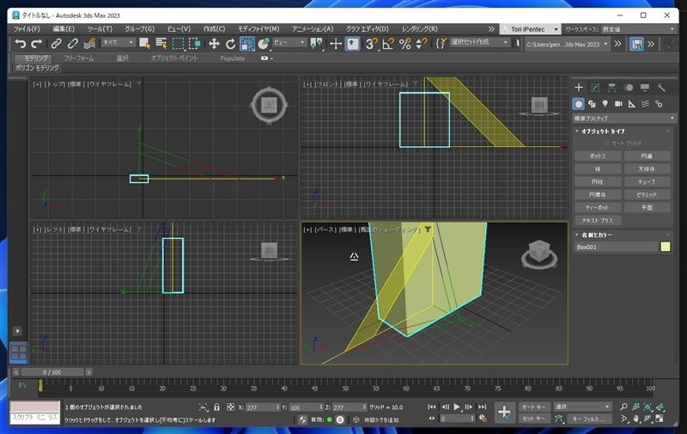Click the Rectangular Selection Region icon
The height and width of the screenshot is (434, 687).
coord(178,43)
